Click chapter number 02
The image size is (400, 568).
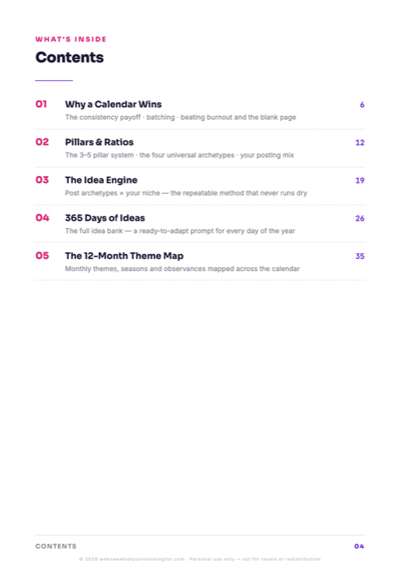click(x=42, y=142)
